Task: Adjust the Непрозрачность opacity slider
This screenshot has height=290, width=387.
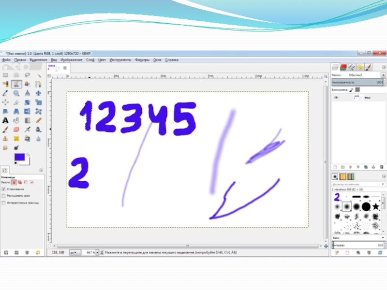Action: click(x=357, y=82)
